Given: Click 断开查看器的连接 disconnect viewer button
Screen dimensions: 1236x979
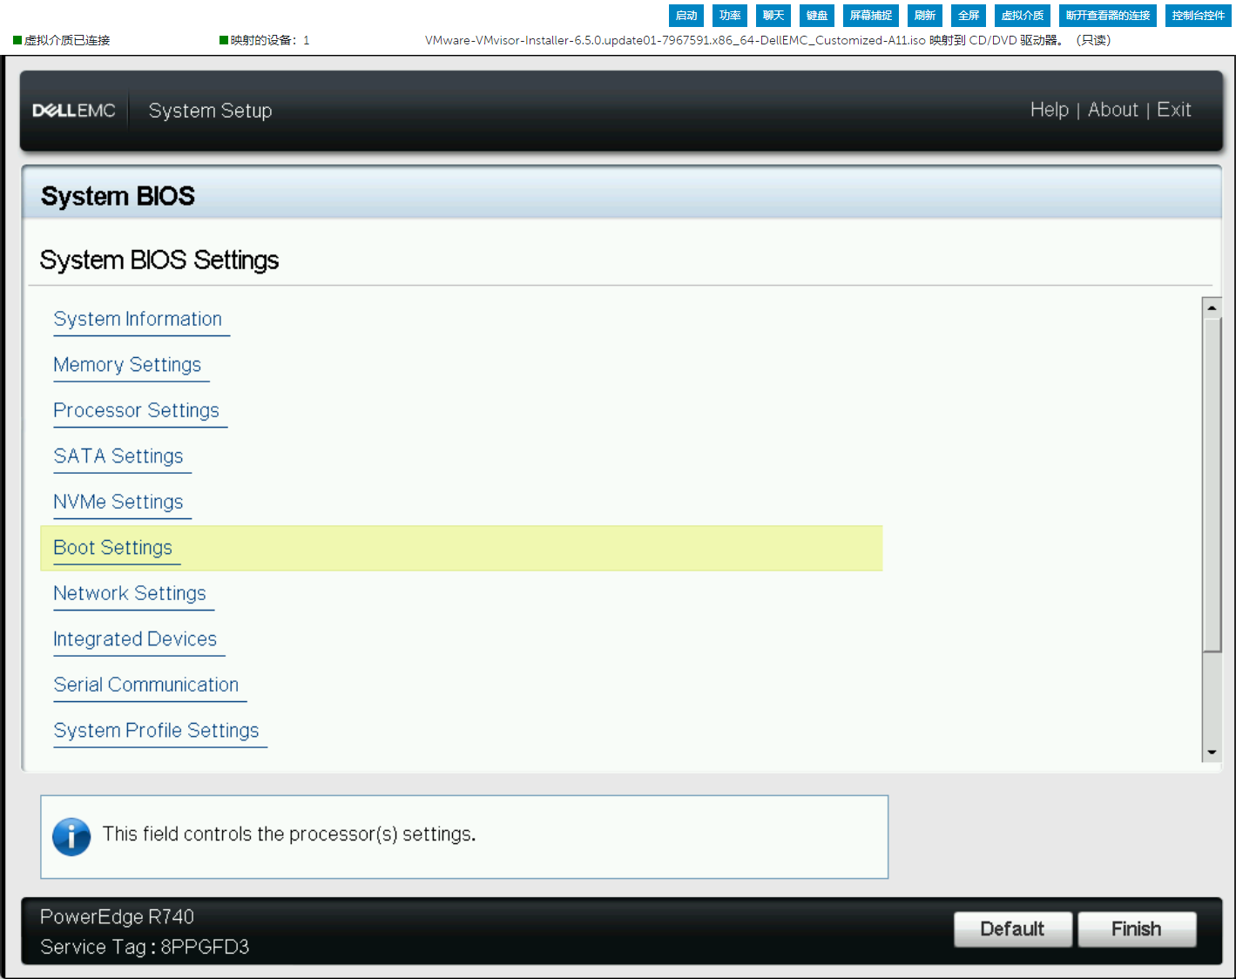Looking at the screenshot, I should (1108, 16).
